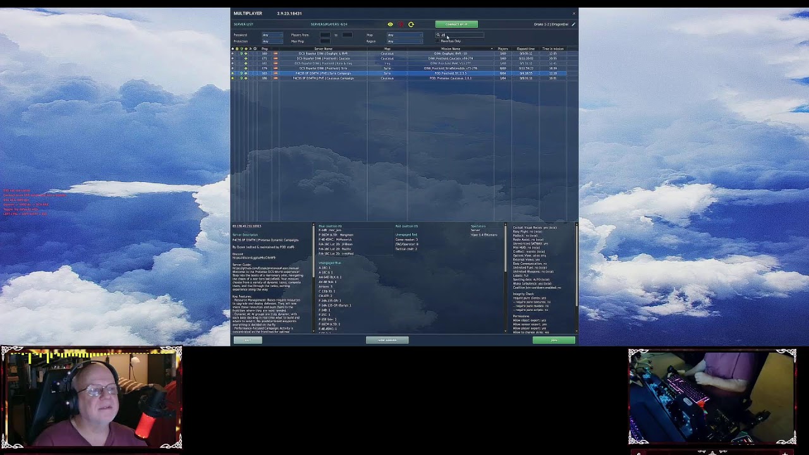Favorite the F4C3S Syria Campaign server star
This screenshot has height=455, width=809.
pyautogui.click(x=233, y=73)
